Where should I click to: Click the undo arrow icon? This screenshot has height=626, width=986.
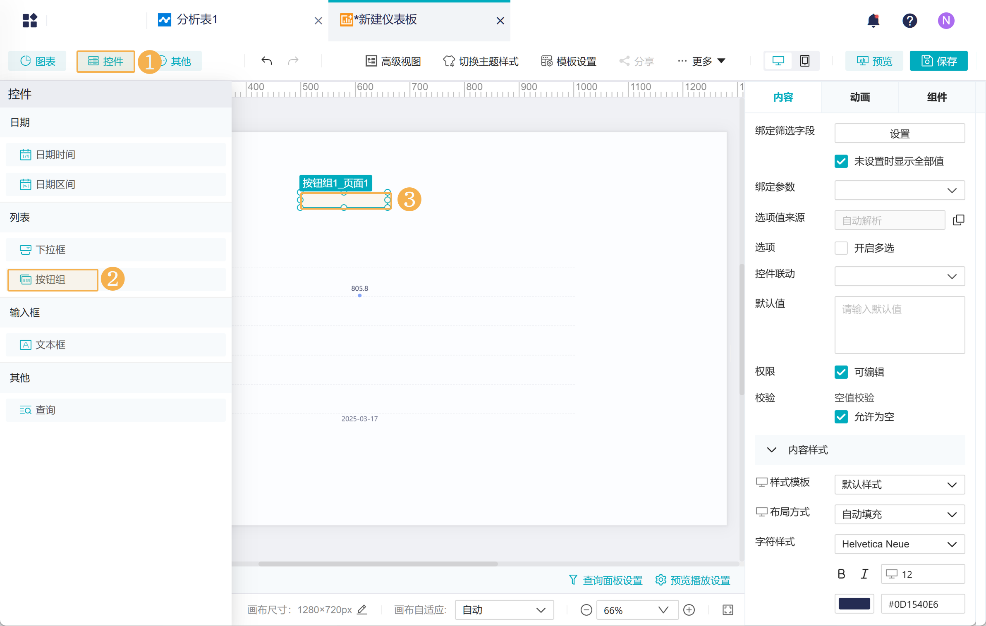(267, 61)
